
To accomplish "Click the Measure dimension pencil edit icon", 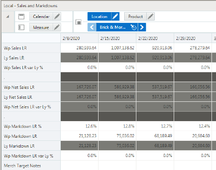I will point(57,27).
